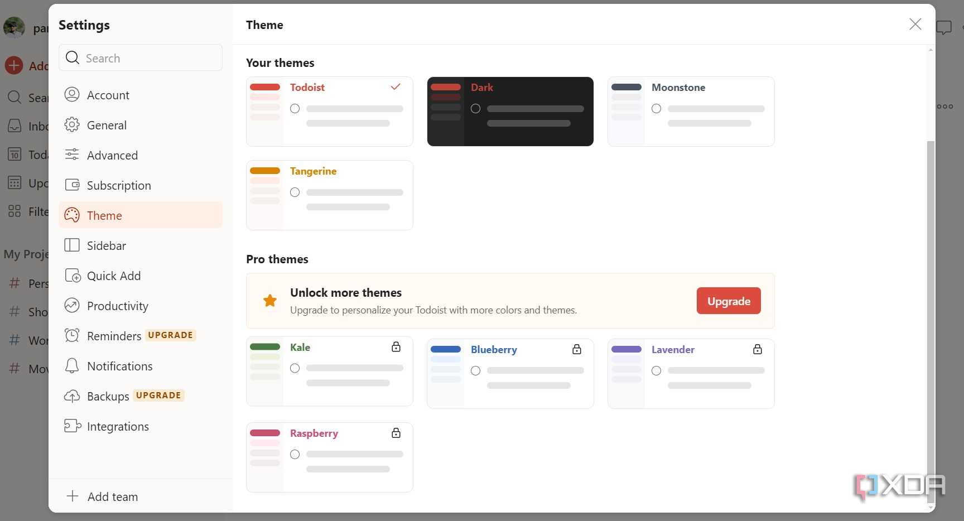Switch to Sidebar settings
The image size is (964, 521).
coord(141,245)
